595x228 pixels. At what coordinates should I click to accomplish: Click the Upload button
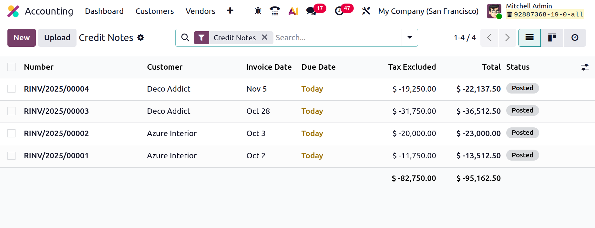[x=57, y=38]
